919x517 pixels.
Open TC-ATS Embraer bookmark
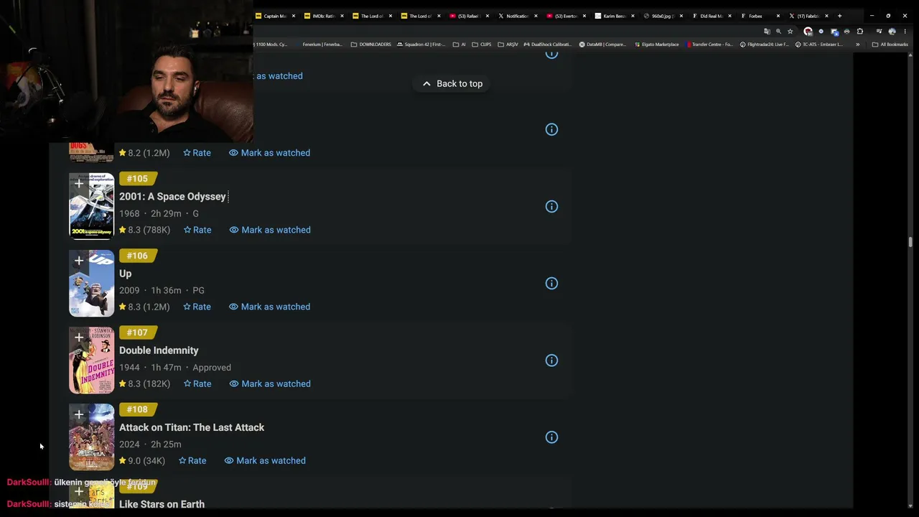(819, 45)
